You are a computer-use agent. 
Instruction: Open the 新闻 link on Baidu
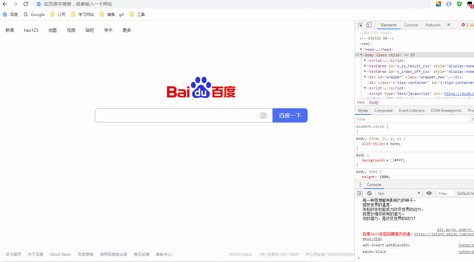tap(10, 30)
